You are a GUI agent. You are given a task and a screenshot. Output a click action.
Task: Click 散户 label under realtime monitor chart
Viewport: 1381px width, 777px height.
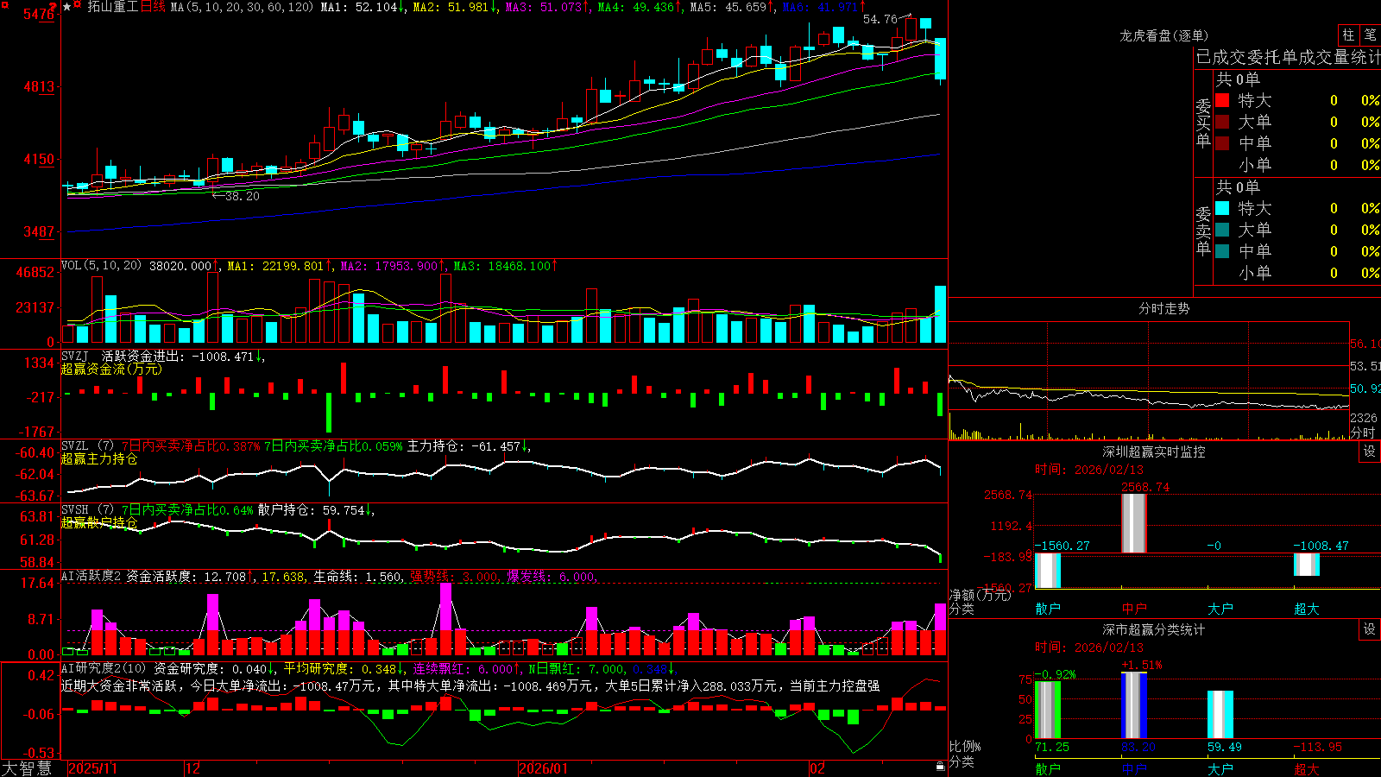click(x=1048, y=609)
